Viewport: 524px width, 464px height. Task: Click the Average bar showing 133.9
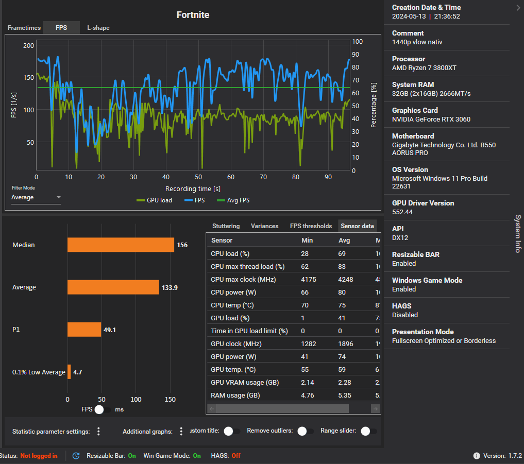tap(113, 287)
